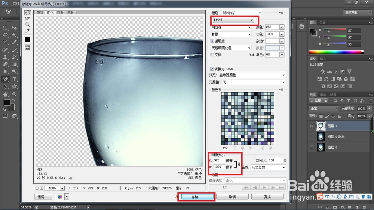Select the Hand tool in Save for Web dialog
This screenshot has height=210, width=374.
coord(27,13)
